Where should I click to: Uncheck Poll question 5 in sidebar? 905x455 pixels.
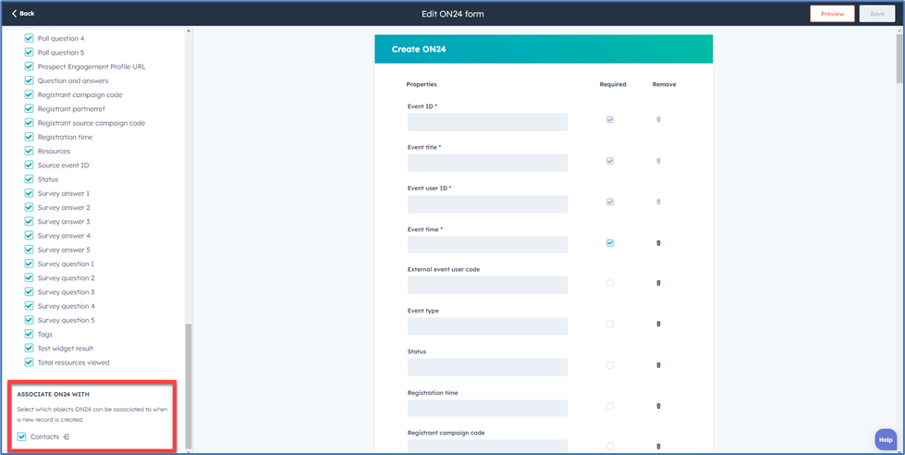pyautogui.click(x=29, y=53)
